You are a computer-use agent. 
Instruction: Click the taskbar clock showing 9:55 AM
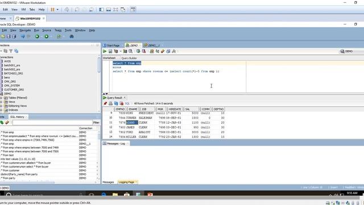tap(352, 193)
